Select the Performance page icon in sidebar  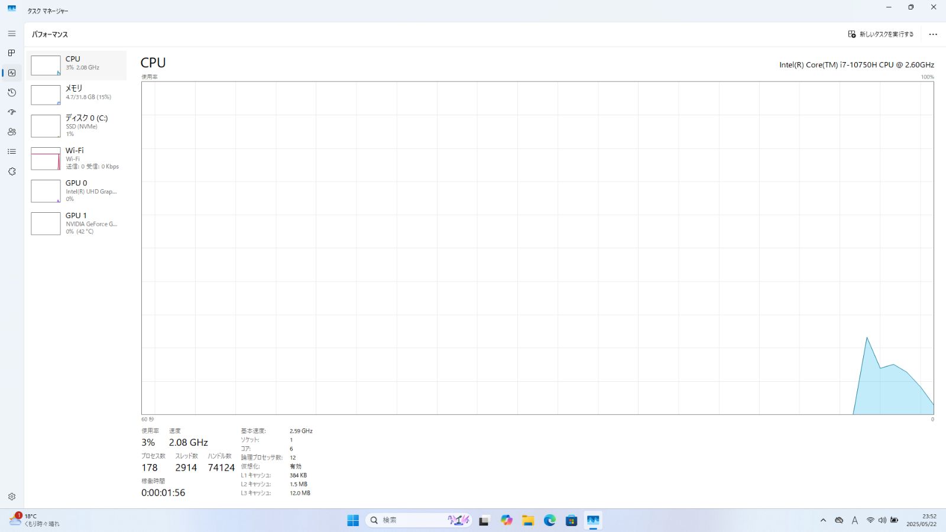point(12,73)
